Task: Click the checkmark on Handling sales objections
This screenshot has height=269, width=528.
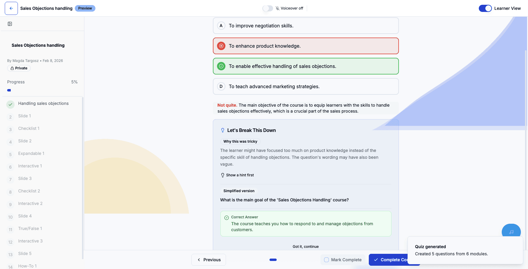Action: tap(10, 104)
